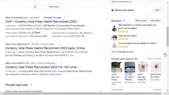Open reviewer avatar beside "Good service" review
The height and width of the screenshot is (95, 169).
coord(114,45)
